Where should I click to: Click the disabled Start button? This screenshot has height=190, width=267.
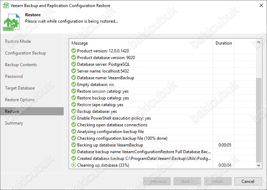click(x=187, y=181)
